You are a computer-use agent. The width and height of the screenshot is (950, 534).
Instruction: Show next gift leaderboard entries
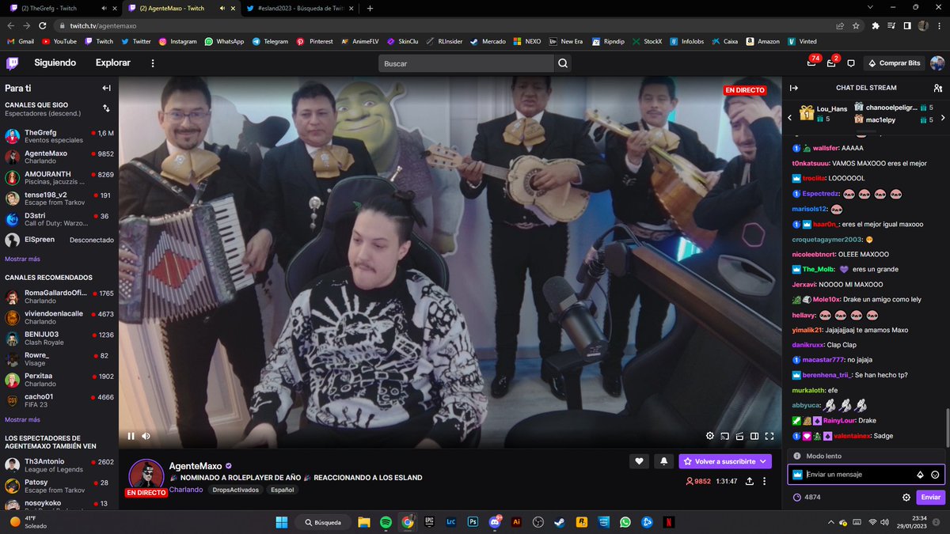click(x=943, y=118)
